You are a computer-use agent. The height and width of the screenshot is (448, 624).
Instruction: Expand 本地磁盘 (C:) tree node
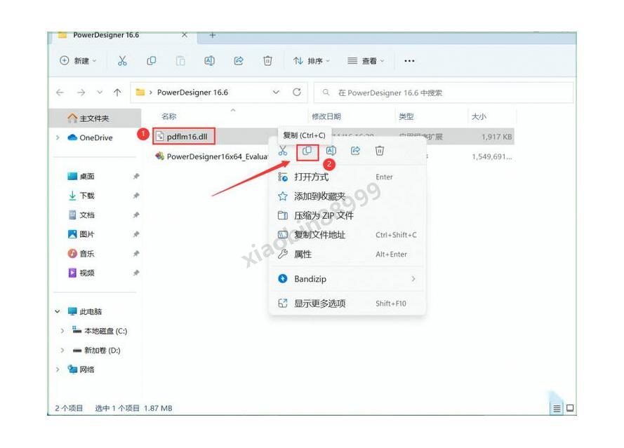[x=62, y=331]
